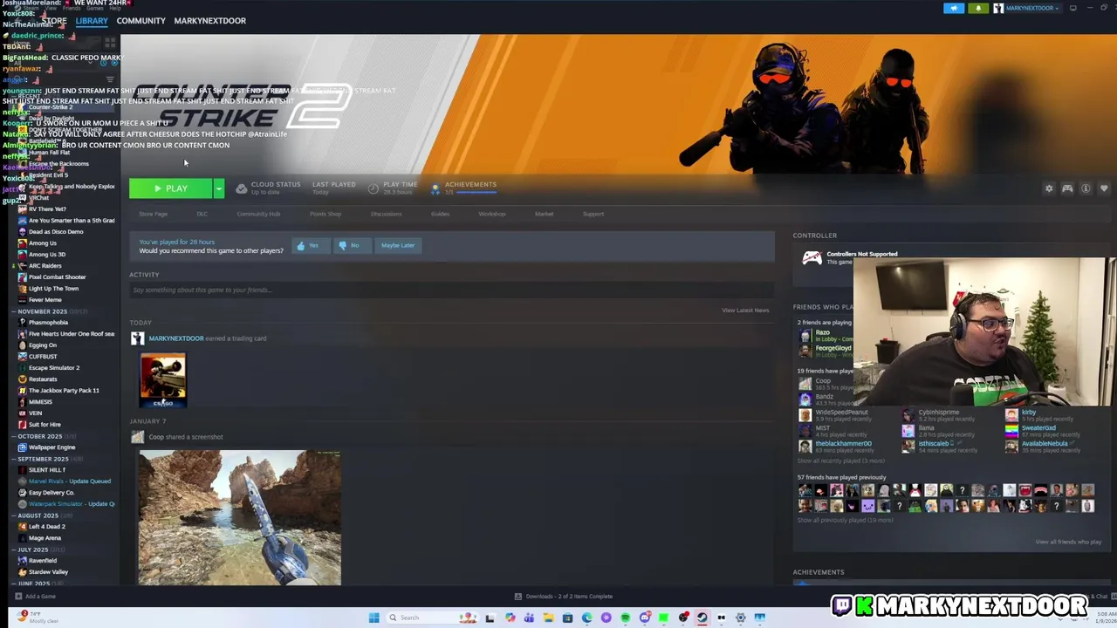This screenshot has width=1117, height=628.
Task: Select ARC Raiders in the library
Action: click(x=45, y=266)
